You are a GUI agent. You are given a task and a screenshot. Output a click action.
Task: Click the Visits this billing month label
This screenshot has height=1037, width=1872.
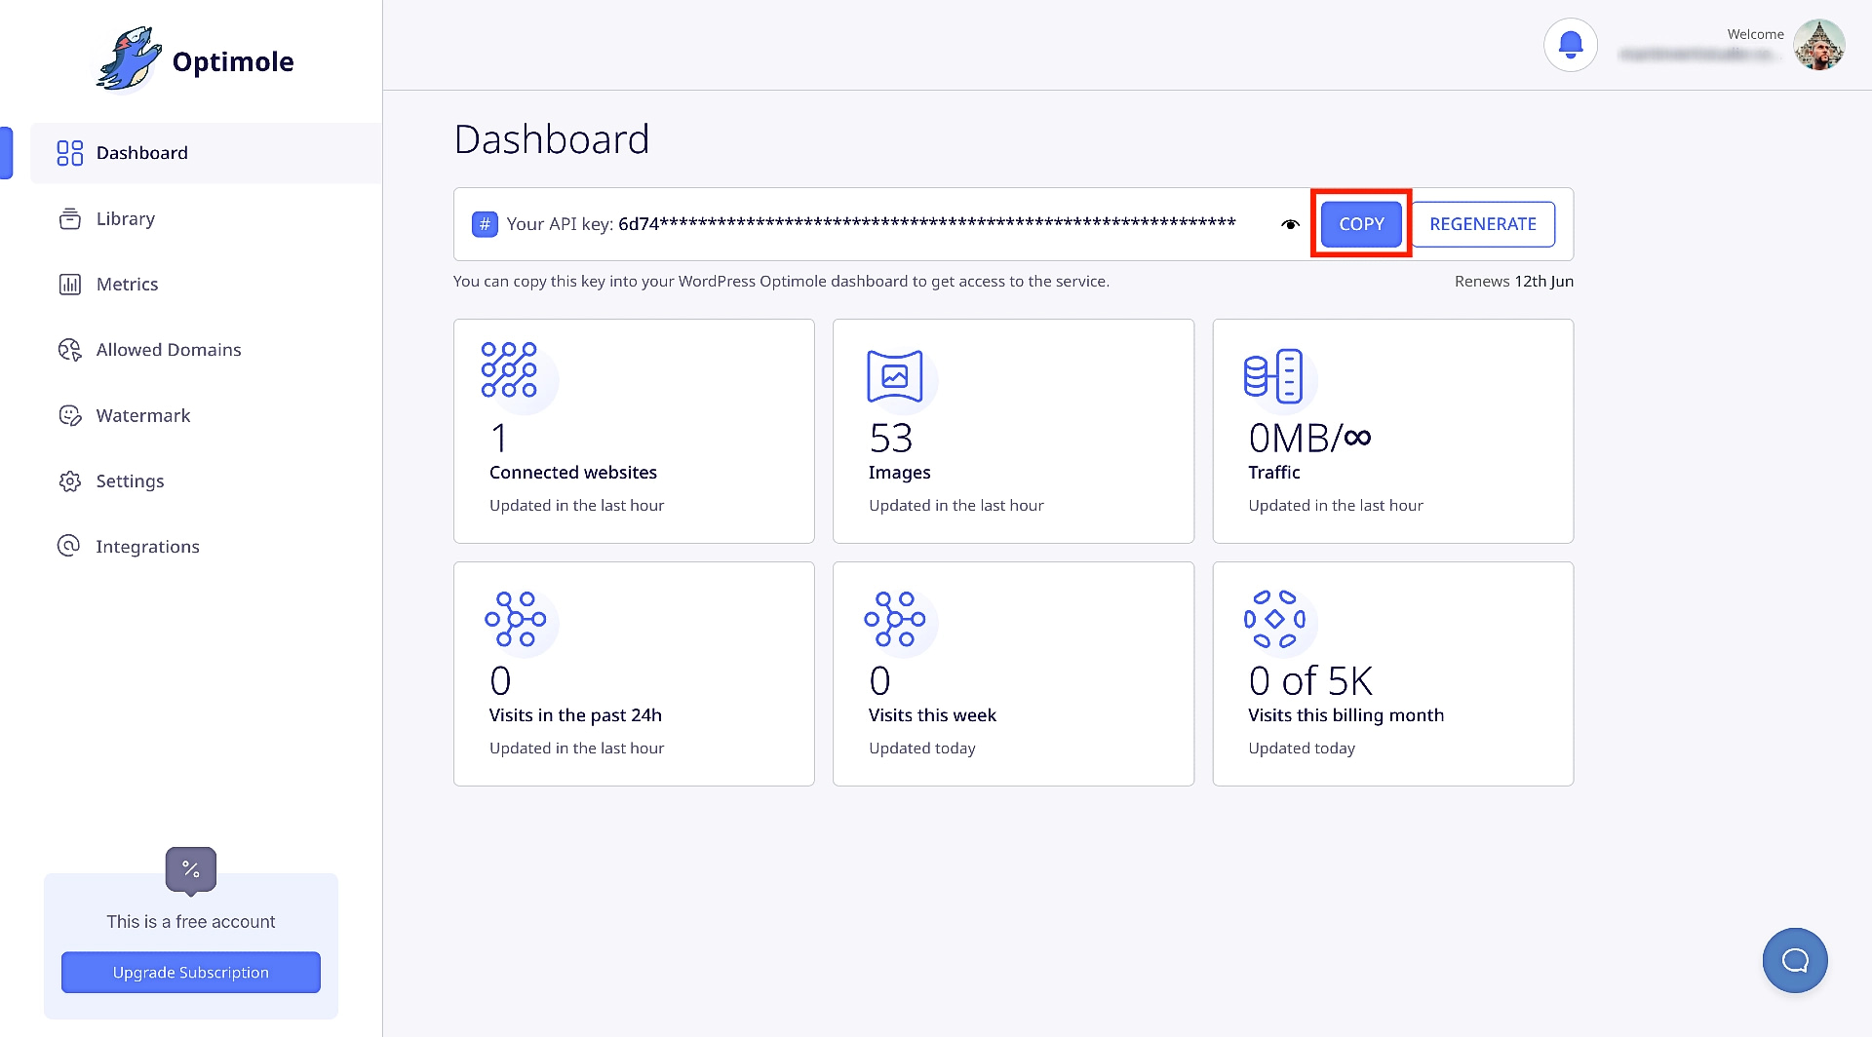[x=1346, y=715]
